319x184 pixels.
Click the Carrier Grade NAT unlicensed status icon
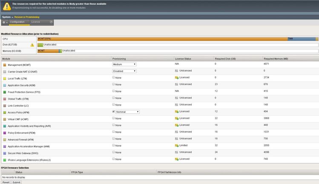coord(176,71)
